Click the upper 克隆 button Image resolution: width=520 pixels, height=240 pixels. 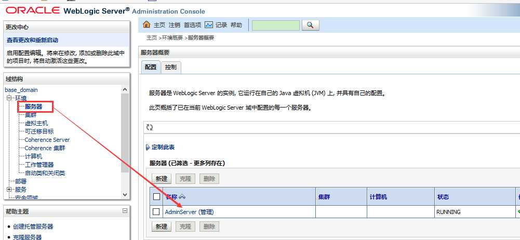(185, 179)
